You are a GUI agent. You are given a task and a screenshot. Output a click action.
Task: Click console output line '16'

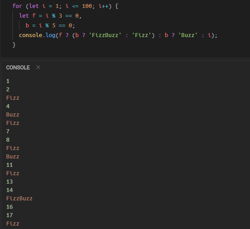coord(9,207)
